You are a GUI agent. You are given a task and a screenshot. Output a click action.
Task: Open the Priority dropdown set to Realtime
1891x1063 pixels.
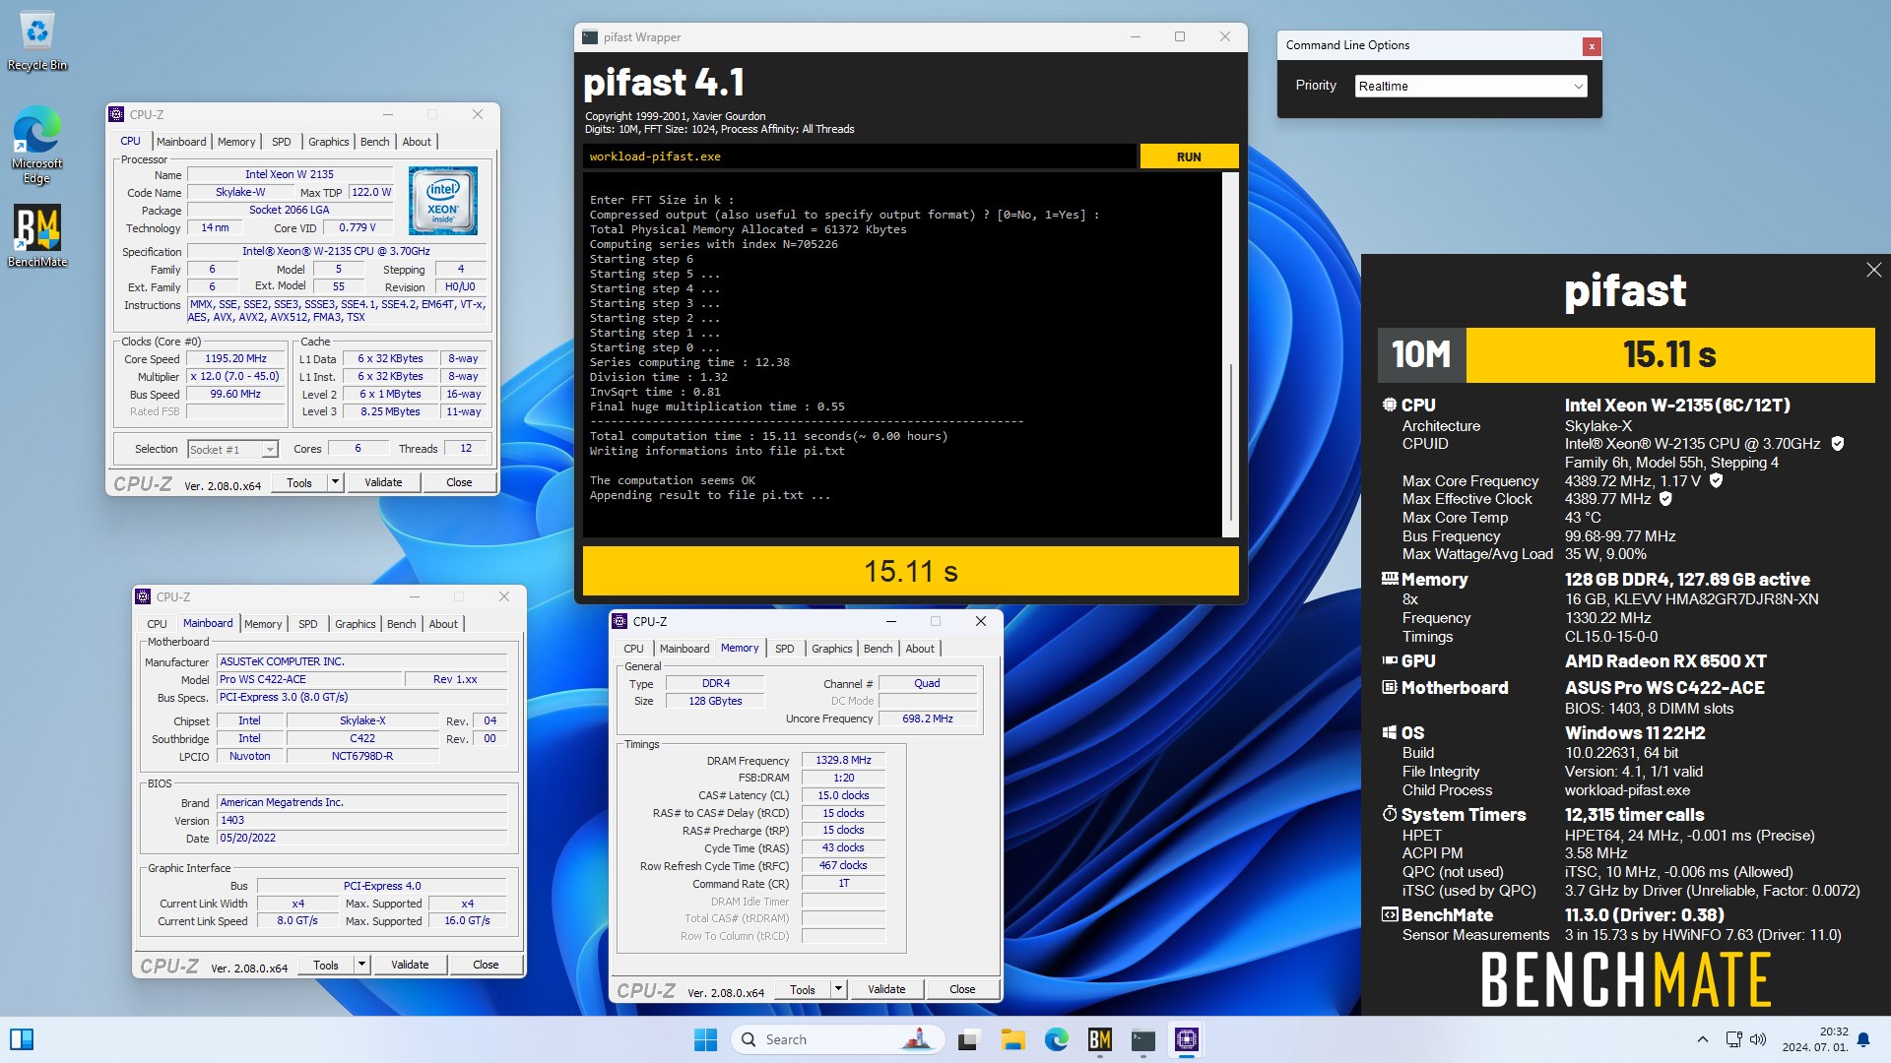point(1470,87)
